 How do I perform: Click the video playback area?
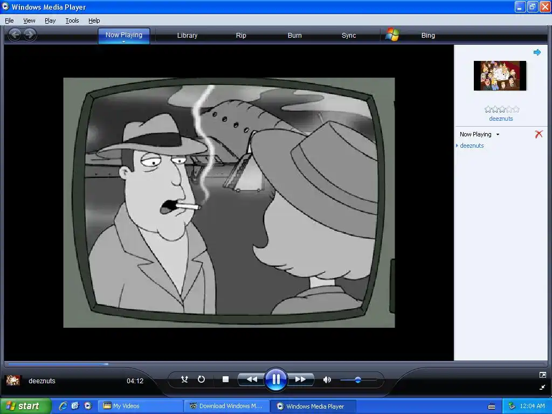pos(229,203)
